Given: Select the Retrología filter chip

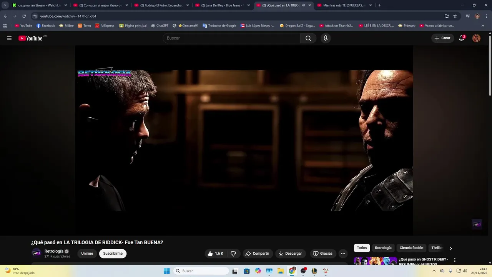Looking at the screenshot, I should (x=383, y=248).
